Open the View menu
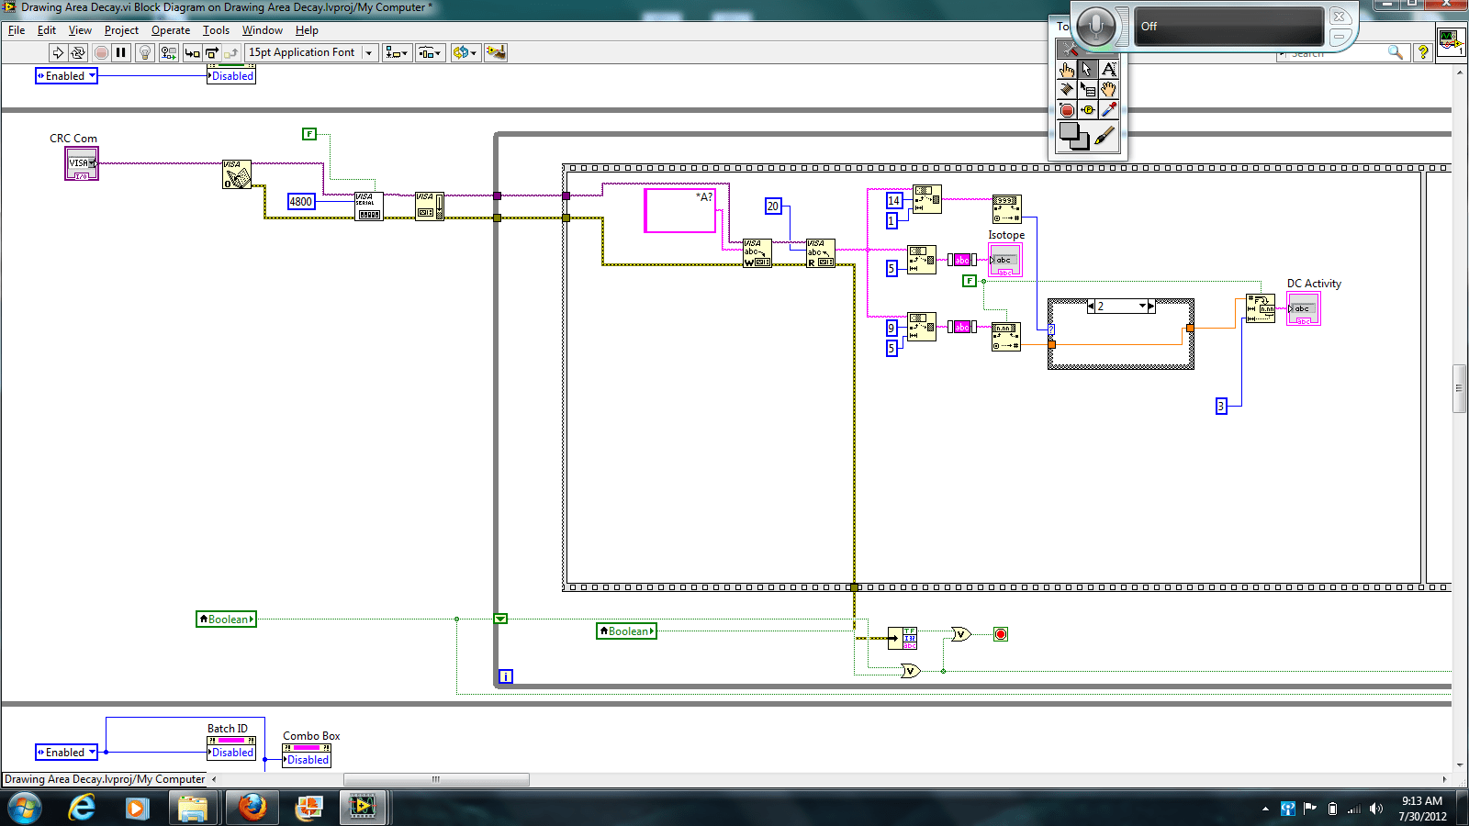1469x826 pixels. pyautogui.click(x=80, y=30)
